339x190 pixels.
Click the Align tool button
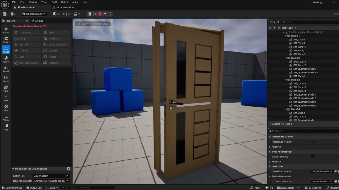point(56,32)
